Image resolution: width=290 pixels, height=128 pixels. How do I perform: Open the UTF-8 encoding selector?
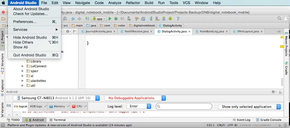(x=233, y=125)
